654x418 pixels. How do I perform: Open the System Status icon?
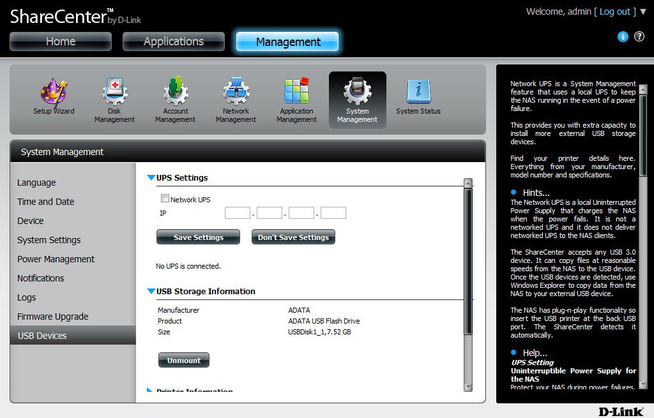click(418, 96)
